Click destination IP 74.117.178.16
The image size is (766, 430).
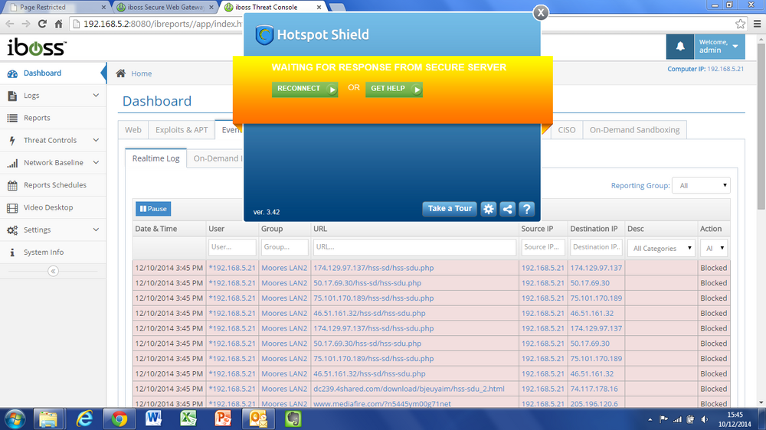(594, 389)
